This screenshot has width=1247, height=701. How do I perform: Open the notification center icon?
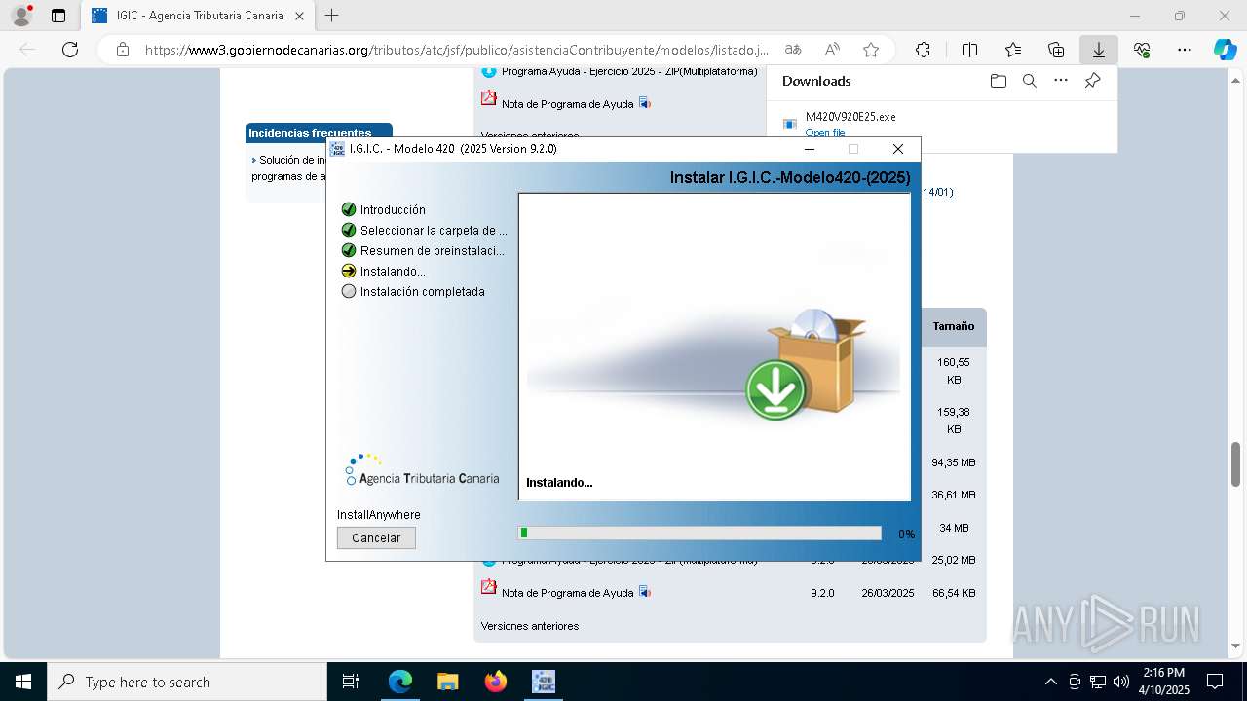(x=1215, y=682)
